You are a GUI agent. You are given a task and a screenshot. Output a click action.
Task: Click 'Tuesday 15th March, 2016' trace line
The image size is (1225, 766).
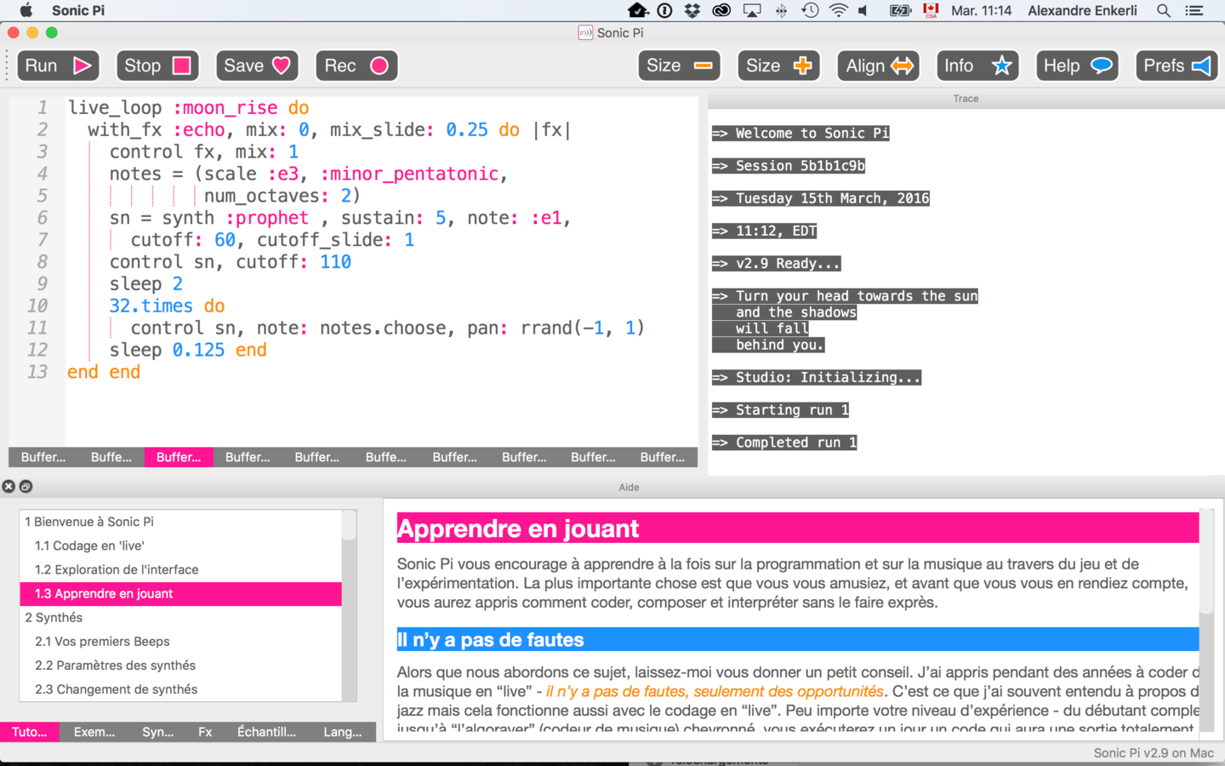point(821,198)
